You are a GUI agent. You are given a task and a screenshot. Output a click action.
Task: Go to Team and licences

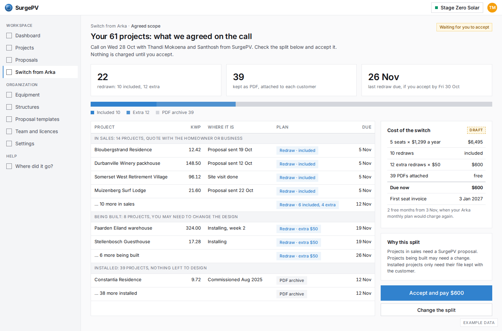pos(40,131)
